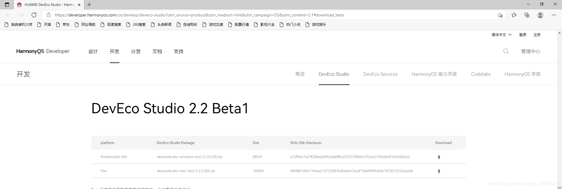This screenshot has height=189, width=562.
Task: Open the 360搜索 bookmark
Action: 136,25
